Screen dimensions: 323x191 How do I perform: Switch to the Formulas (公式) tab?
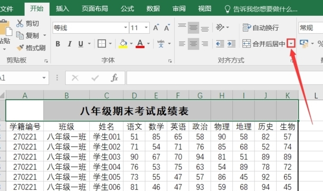[x=127, y=8]
